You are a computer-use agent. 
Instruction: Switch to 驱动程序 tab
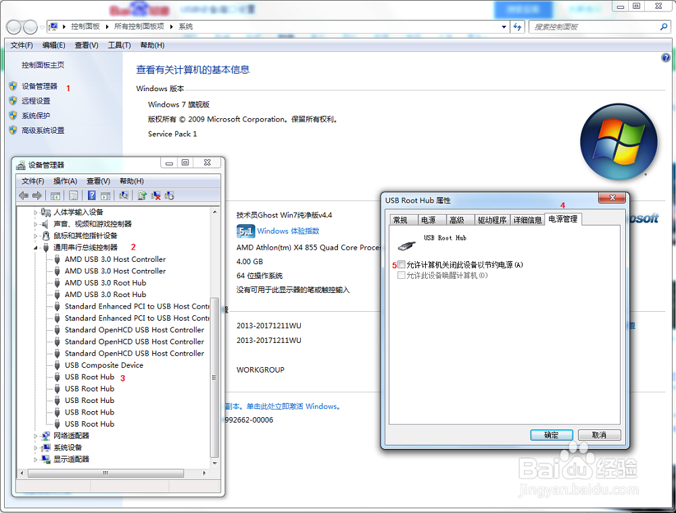(x=492, y=220)
